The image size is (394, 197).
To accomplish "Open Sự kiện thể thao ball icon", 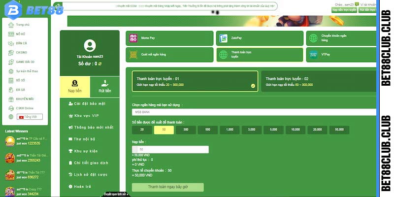I will (x=11, y=71).
